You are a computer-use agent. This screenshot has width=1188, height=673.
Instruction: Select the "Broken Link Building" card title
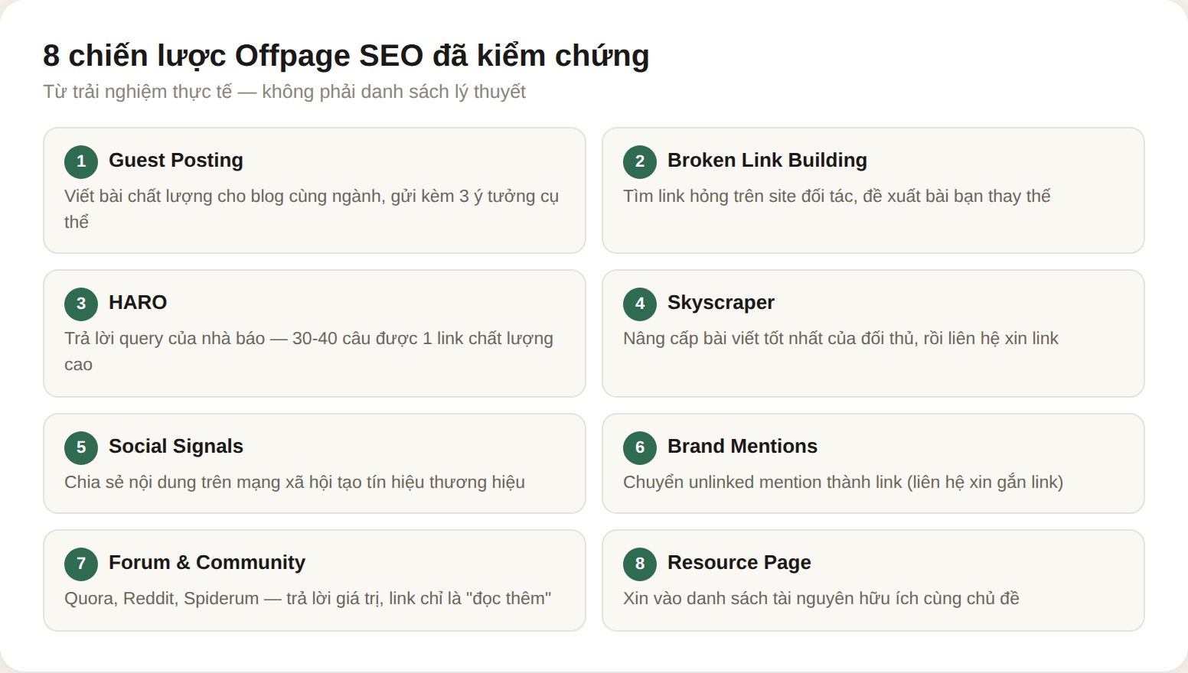point(767,161)
